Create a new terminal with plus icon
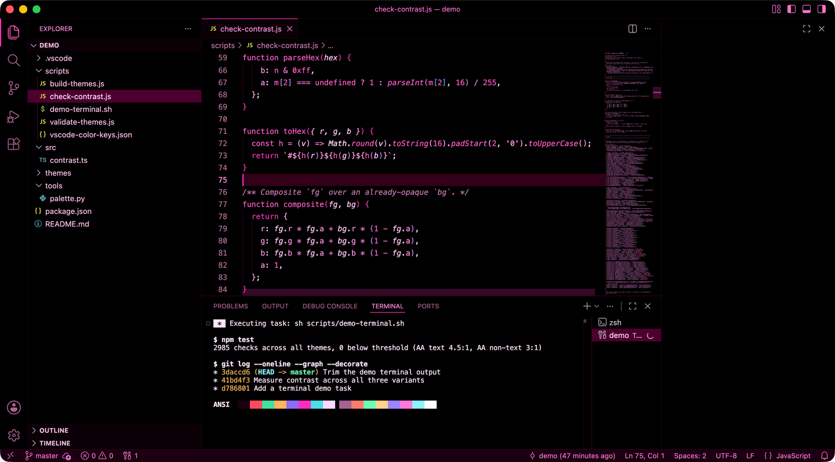Viewport: 835px width, 462px height. [x=587, y=306]
